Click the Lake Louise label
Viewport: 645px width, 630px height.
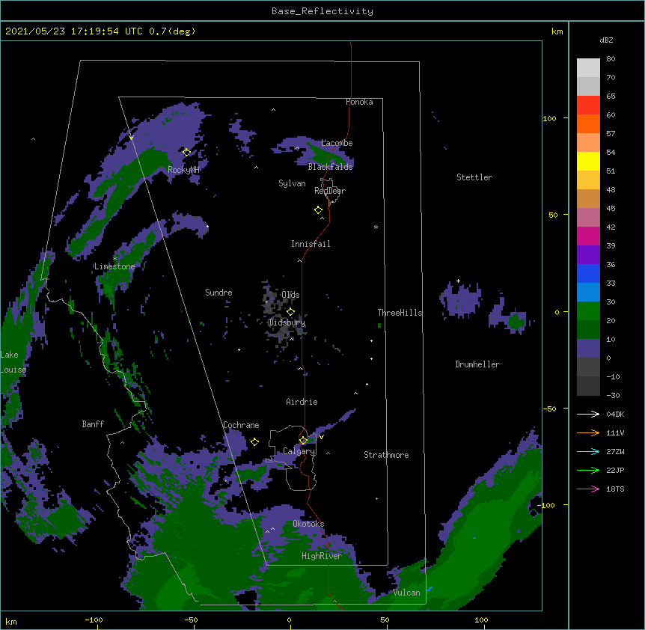(x=13, y=362)
